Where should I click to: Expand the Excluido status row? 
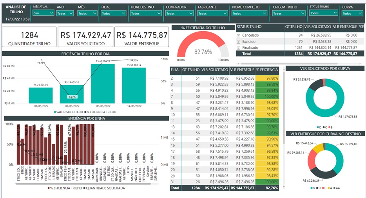point(239,41)
